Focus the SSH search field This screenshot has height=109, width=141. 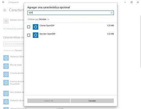[70, 13]
